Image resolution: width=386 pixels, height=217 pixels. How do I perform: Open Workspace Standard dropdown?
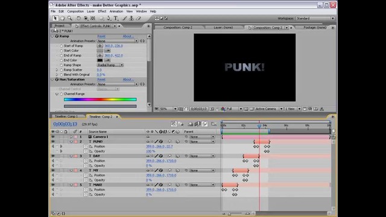[x=315, y=18]
